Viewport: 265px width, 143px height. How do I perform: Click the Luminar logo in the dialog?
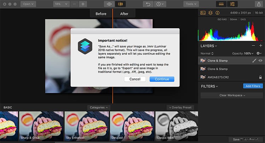click(85, 46)
